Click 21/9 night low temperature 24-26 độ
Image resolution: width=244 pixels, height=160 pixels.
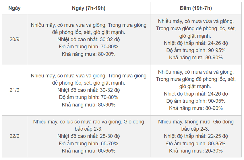click(x=196, y=94)
